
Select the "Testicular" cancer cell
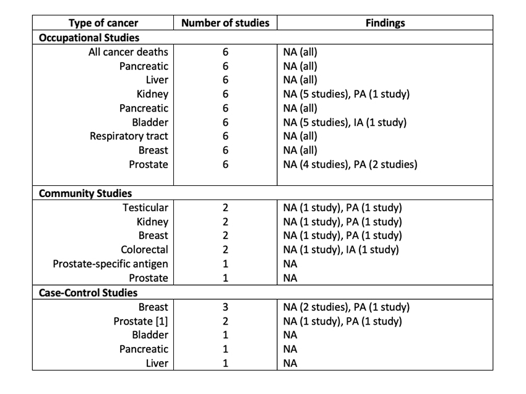point(145,208)
